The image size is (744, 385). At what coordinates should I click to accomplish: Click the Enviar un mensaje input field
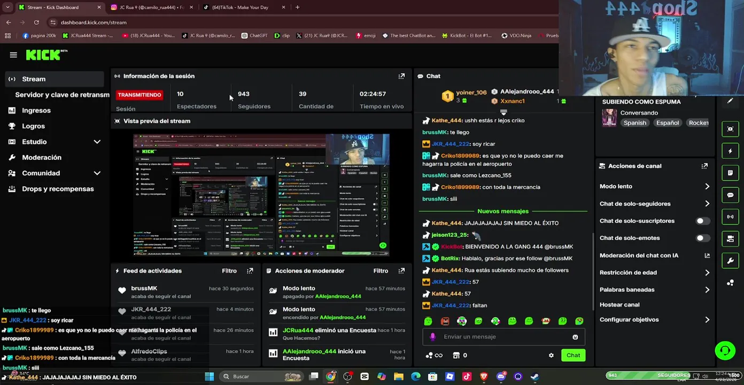click(502, 337)
